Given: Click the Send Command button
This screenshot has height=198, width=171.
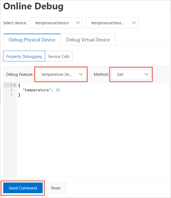Looking at the screenshot, I should [23, 188].
